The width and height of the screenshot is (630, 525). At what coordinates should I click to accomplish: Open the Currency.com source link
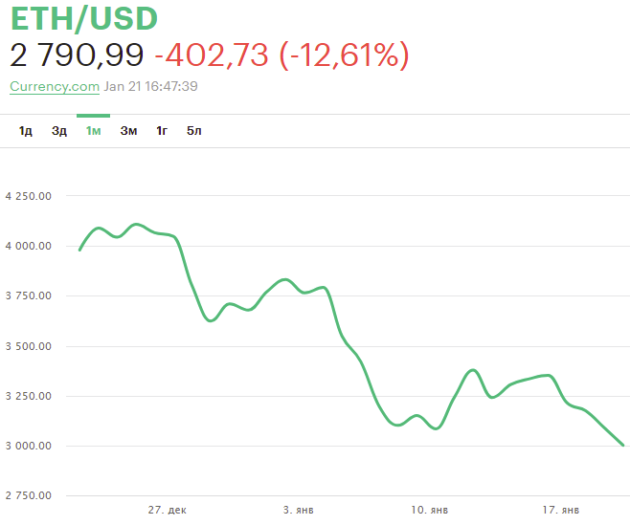[x=55, y=86]
